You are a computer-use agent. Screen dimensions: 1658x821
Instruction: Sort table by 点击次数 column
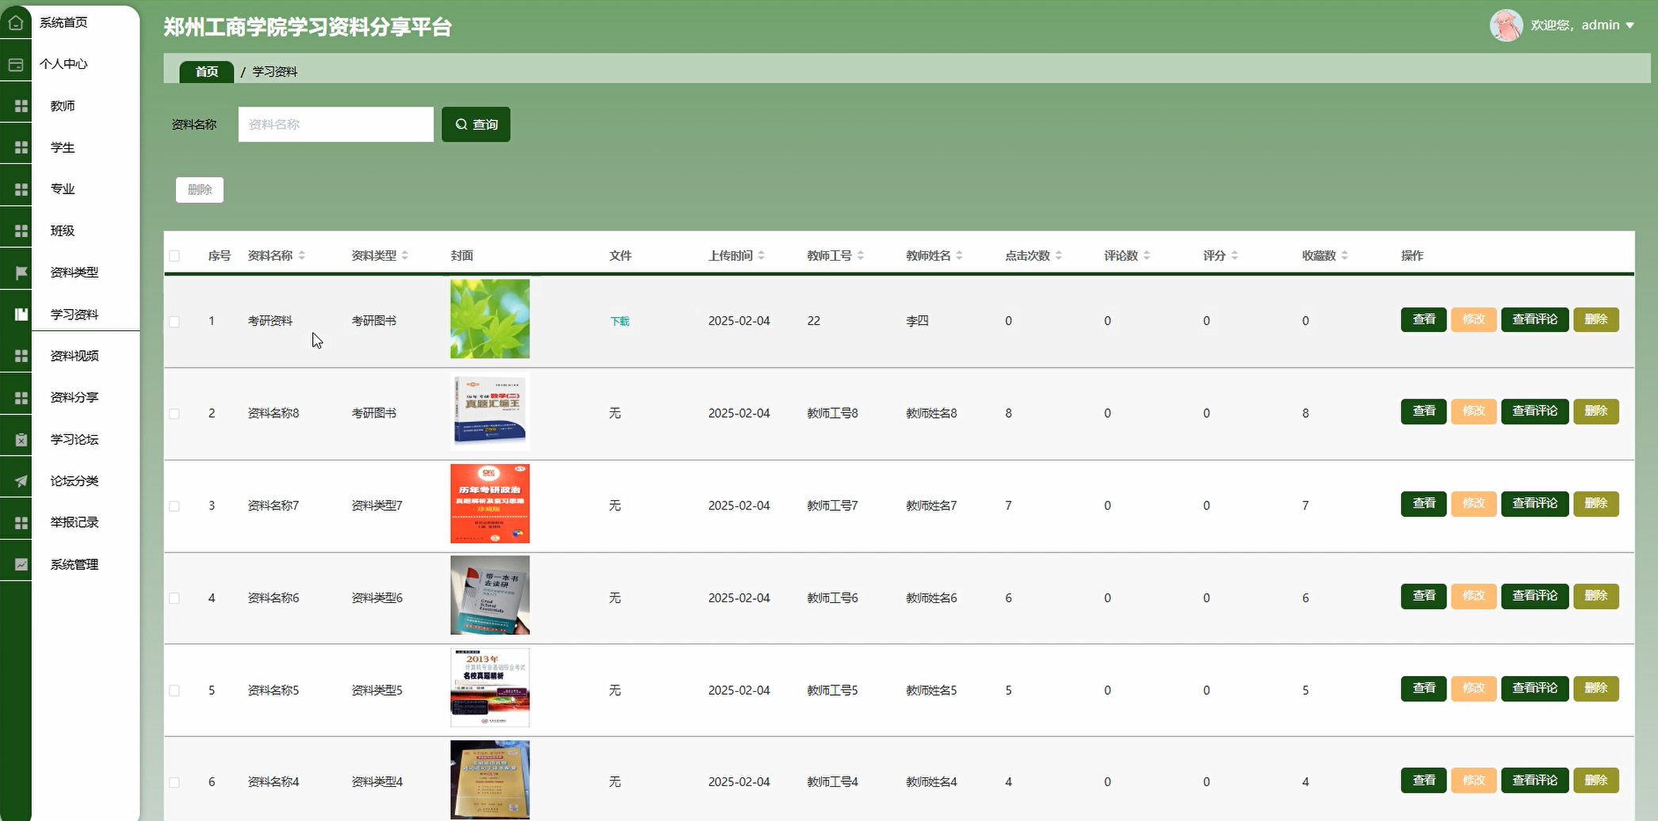pos(1058,255)
